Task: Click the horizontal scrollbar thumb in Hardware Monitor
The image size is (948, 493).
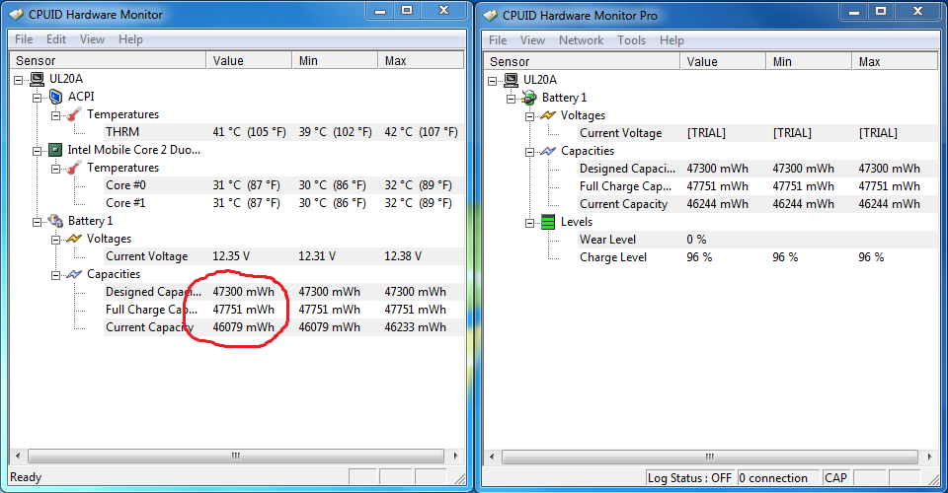Action: [236, 457]
